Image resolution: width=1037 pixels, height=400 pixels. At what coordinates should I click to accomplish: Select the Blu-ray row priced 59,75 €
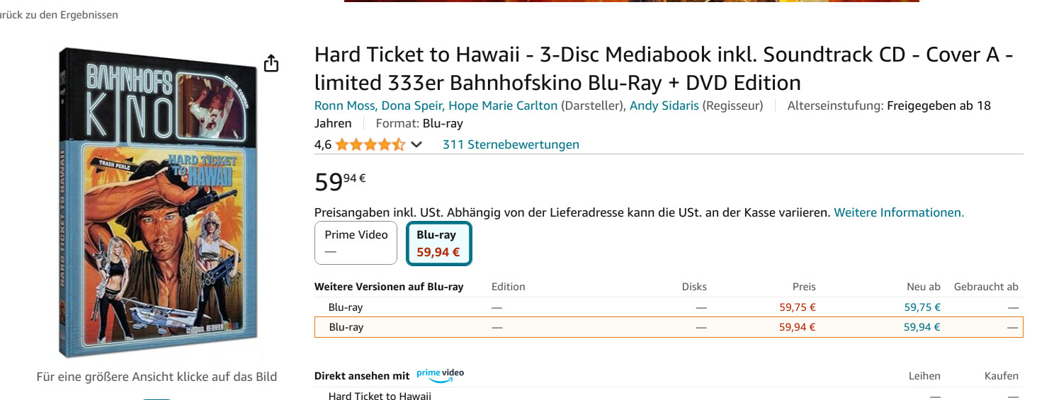tap(346, 307)
